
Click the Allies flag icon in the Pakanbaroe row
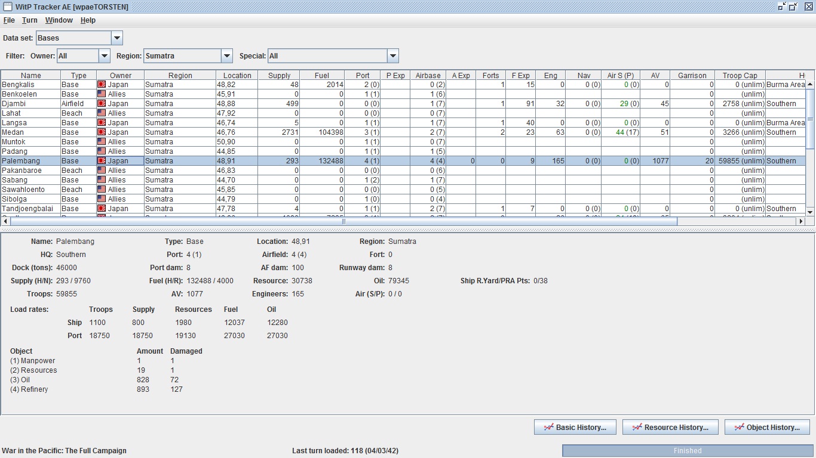[x=102, y=171]
